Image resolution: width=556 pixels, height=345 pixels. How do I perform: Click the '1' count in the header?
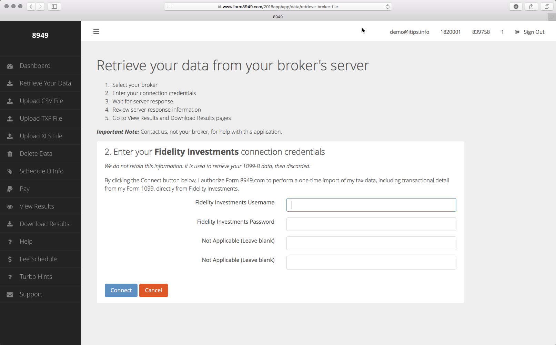tap(502, 32)
